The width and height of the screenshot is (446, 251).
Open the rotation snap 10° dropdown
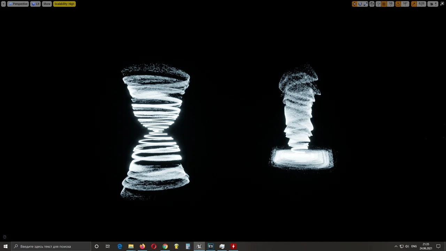click(x=405, y=4)
